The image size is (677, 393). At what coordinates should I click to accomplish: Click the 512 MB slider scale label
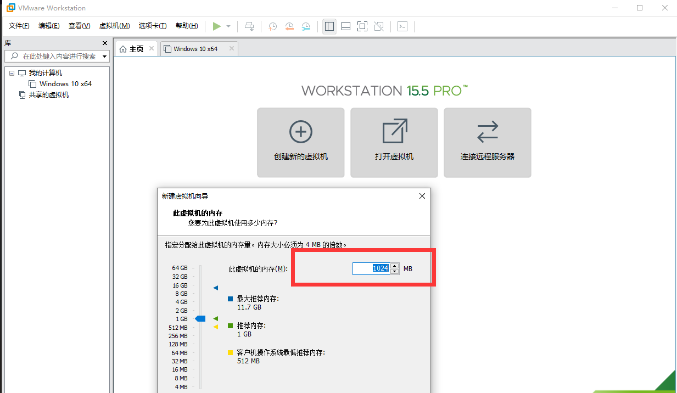tap(178, 328)
